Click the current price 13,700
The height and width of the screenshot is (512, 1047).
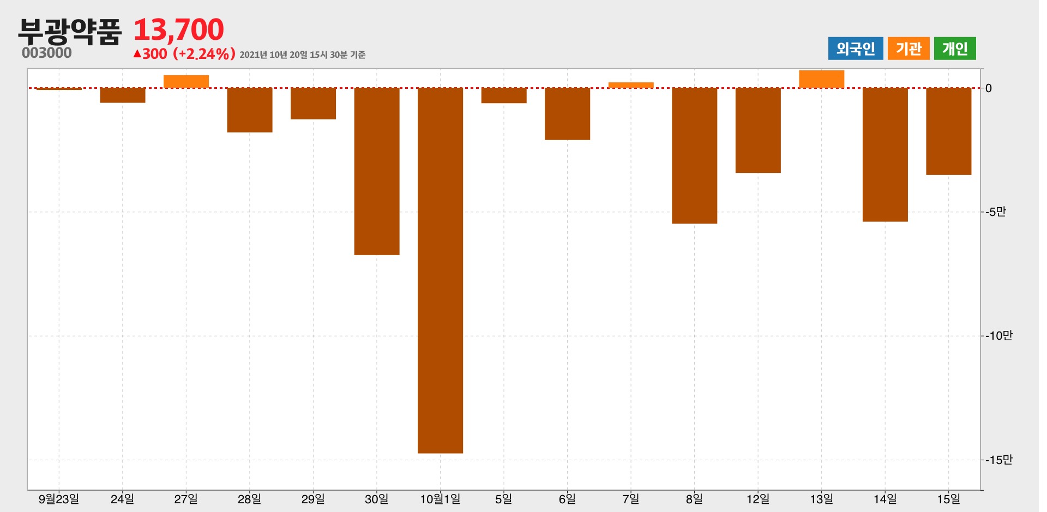click(x=178, y=29)
